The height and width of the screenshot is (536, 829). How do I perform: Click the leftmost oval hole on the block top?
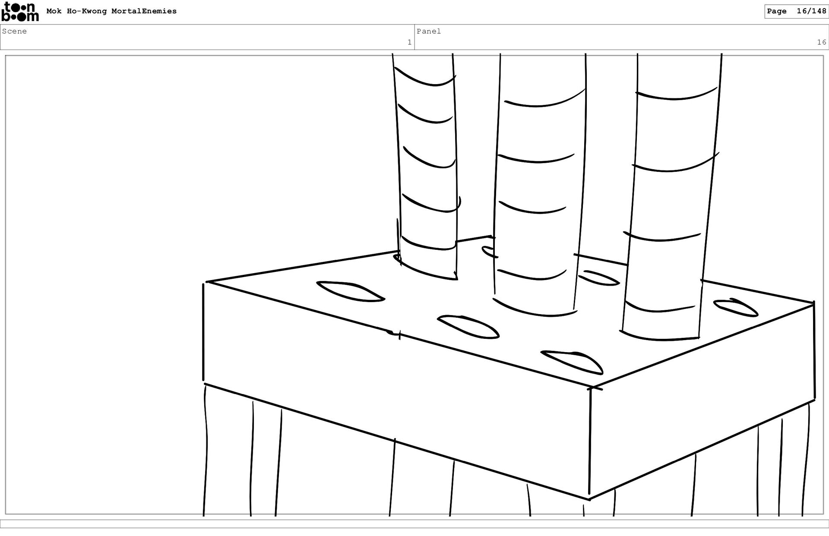[x=350, y=291]
